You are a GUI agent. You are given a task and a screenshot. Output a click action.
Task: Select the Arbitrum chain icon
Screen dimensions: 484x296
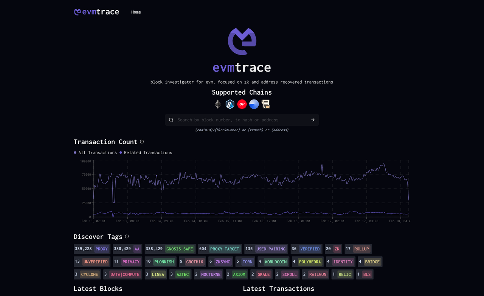tap(230, 104)
